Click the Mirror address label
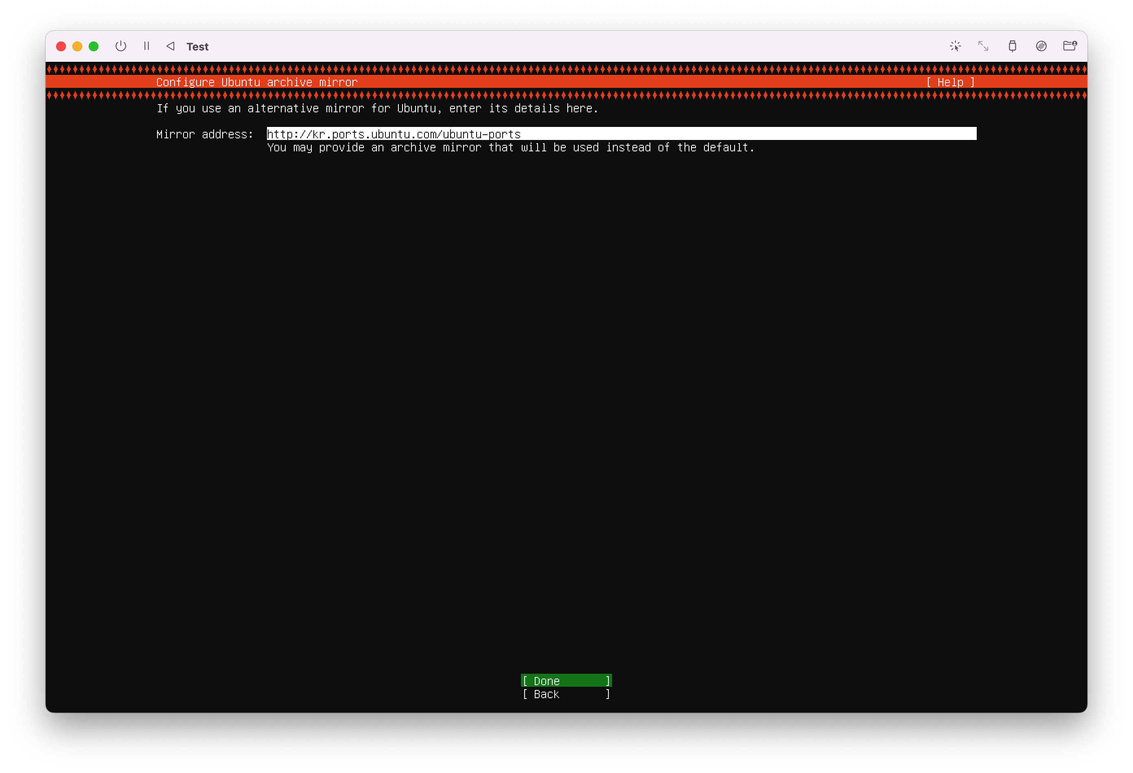This screenshot has width=1133, height=773. 205,135
